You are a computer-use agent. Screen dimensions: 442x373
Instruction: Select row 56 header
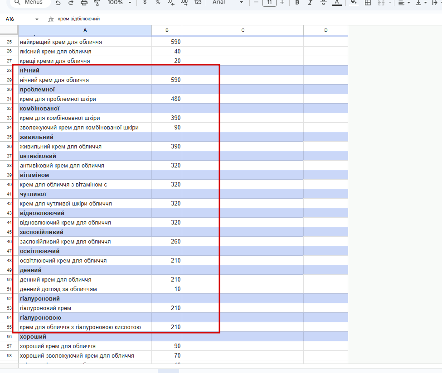coord(9,337)
